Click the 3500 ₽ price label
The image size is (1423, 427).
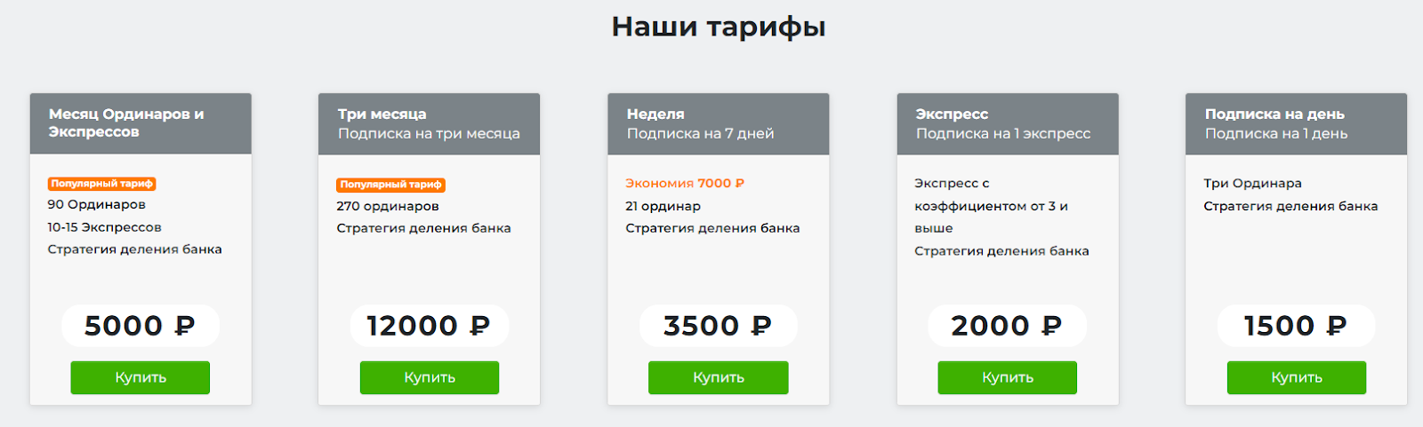pos(718,326)
